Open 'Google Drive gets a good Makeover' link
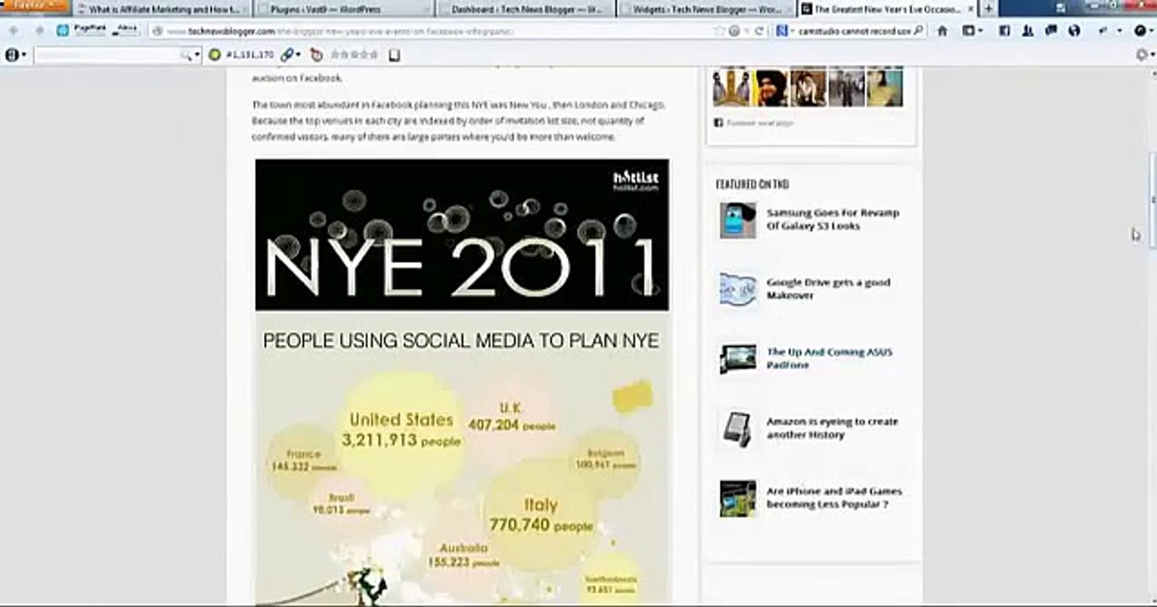1157x607 pixels. point(828,289)
